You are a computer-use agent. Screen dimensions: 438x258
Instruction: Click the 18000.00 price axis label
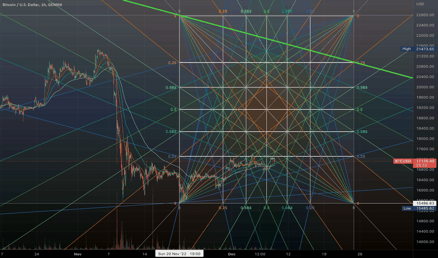click(425, 139)
